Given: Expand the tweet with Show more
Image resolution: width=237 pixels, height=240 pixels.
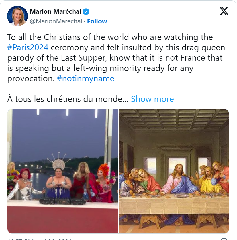Looking at the screenshot, I should pyautogui.click(x=152, y=99).
